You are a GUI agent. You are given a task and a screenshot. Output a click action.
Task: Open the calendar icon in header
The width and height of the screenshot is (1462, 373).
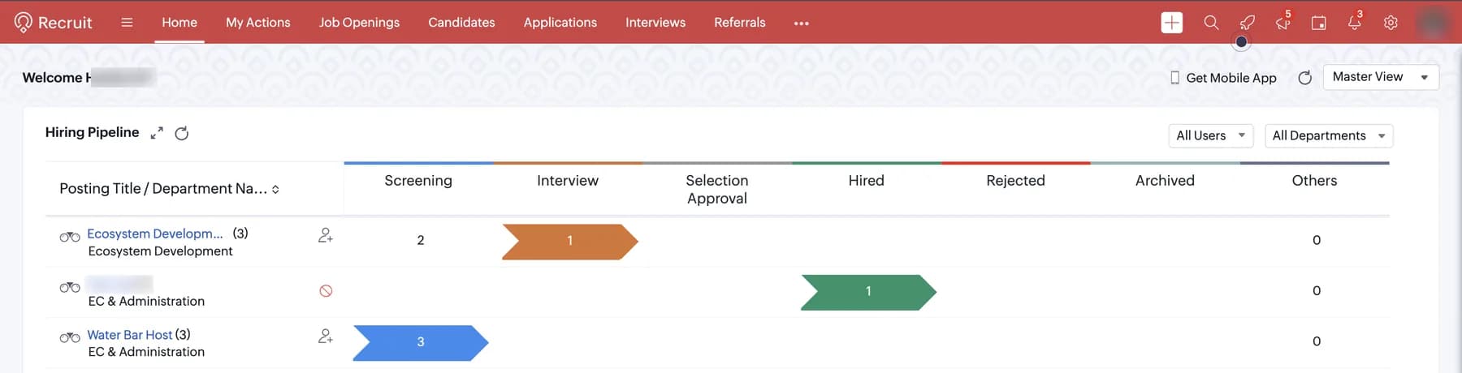coord(1319,23)
